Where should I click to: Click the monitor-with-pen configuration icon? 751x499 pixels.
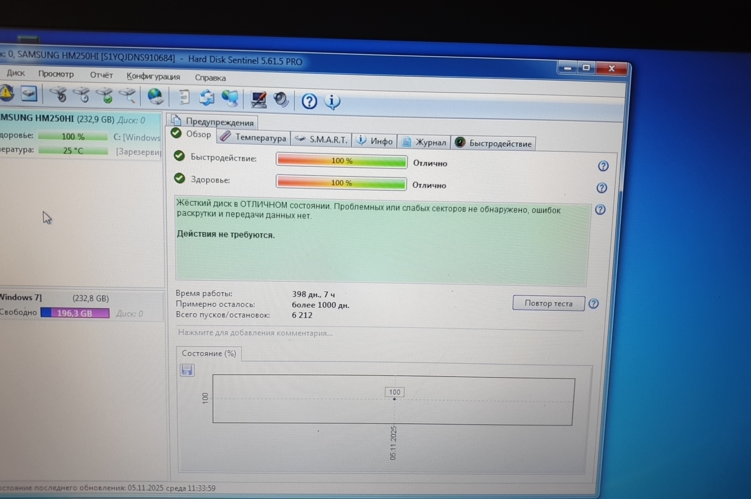click(x=258, y=99)
